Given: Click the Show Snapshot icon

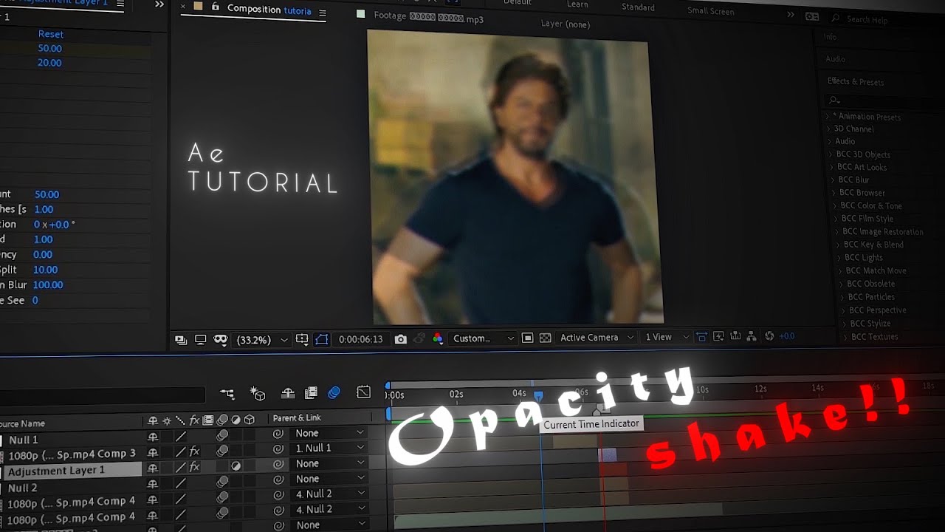Looking at the screenshot, I should [x=419, y=338].
